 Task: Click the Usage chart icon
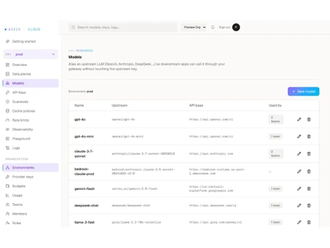click(x=7, y=195)
